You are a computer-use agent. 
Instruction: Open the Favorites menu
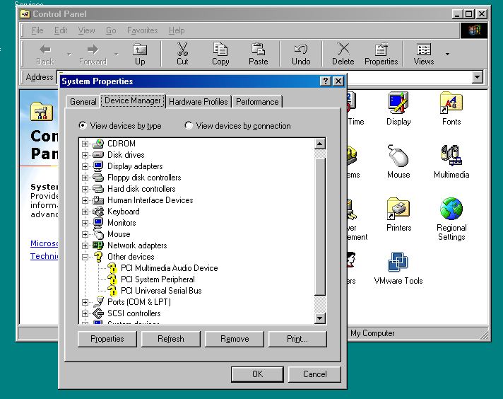point(143,30)
